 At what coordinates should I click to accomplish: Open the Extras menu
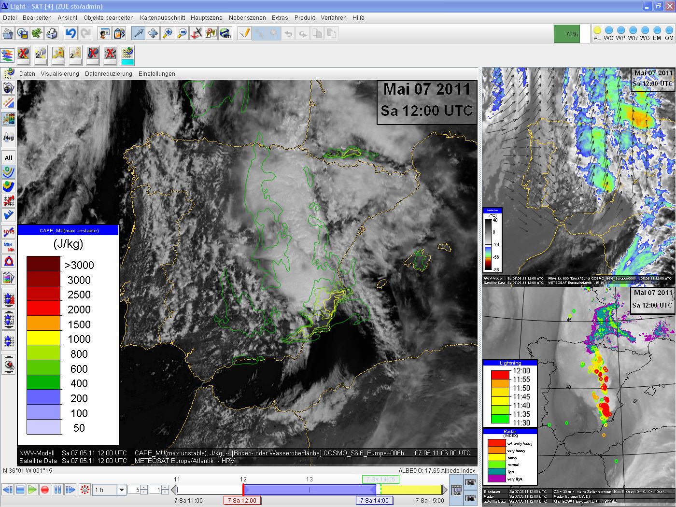(x=280, y=18)
